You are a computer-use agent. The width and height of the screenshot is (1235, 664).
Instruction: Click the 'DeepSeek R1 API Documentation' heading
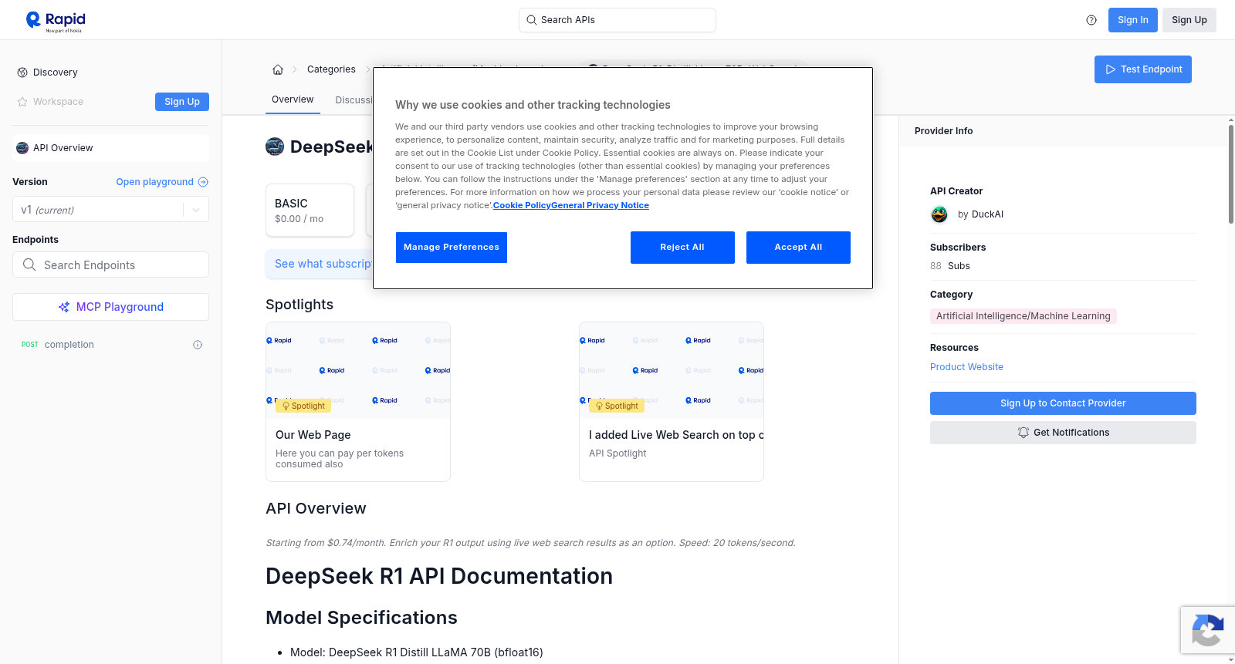coord(439,576)
